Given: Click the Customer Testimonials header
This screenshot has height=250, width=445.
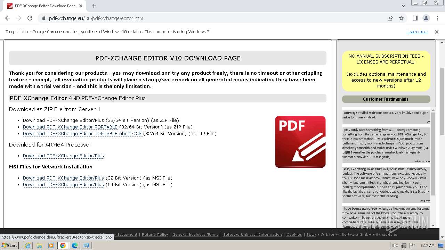Looking at the screenshot, I should coord(386,99).
